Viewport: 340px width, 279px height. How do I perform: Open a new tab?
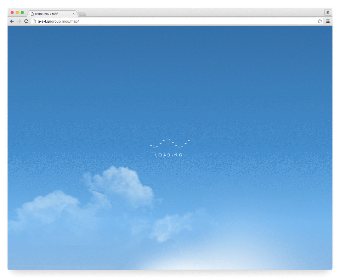(82, 14)
